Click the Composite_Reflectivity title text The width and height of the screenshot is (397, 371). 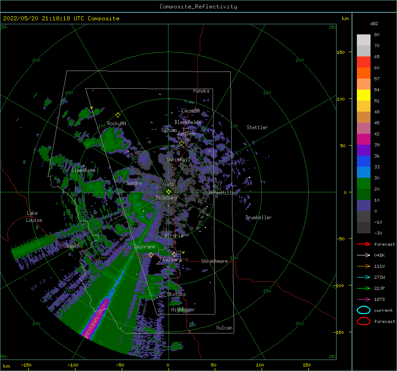(198, 7)
